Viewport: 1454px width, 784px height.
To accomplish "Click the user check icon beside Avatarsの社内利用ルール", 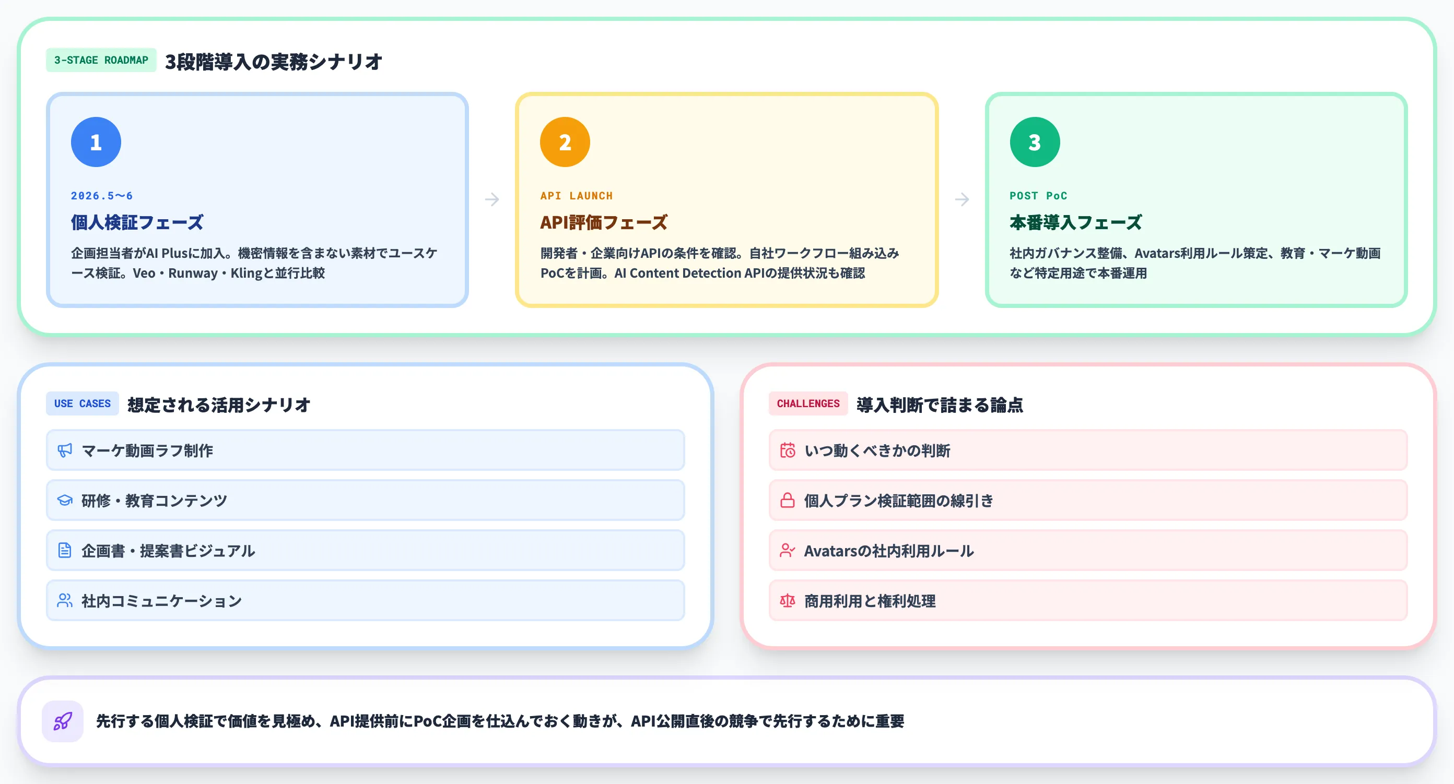I will (788, 550).
